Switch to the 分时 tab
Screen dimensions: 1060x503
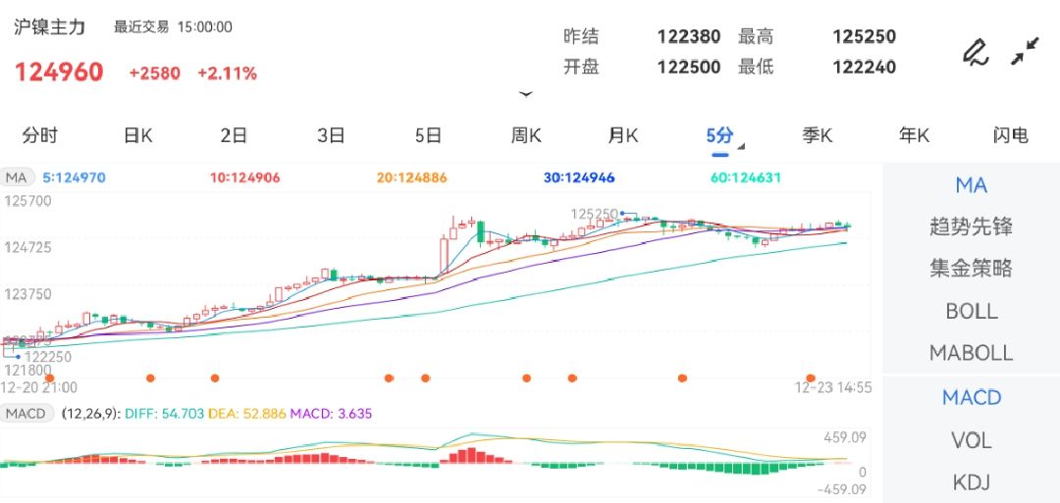pyautogui.click(x=40, y=135)
